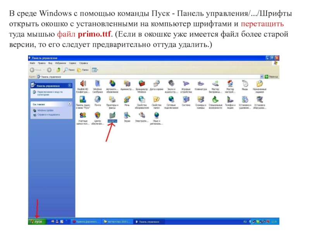Click Переключение к виду по категориям link
Viewport: 310px width, 233px height.
[x=50, y=93]
